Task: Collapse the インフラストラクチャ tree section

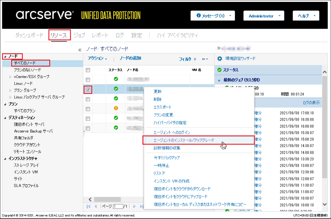Action: (x=5, y=158)
